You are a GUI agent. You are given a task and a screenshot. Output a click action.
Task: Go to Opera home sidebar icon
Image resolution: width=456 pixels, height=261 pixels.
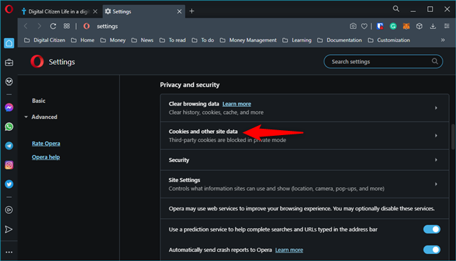[9, 44]
